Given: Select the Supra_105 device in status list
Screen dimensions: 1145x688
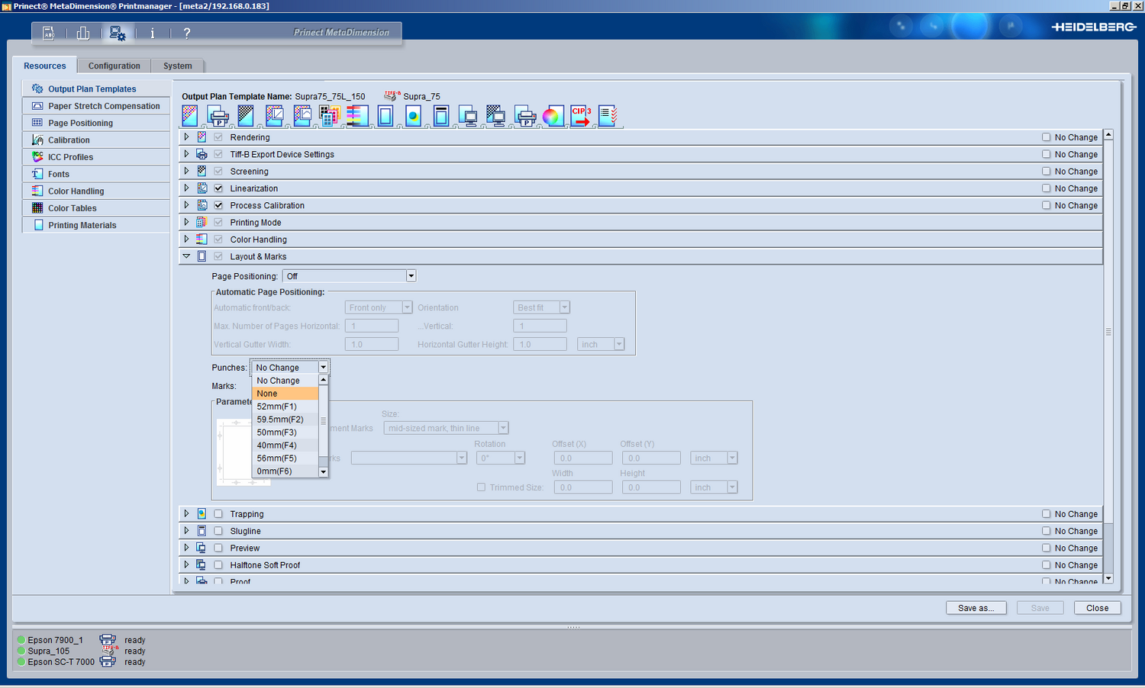Looking at the screenshot, I should click(x=48, y=651).
